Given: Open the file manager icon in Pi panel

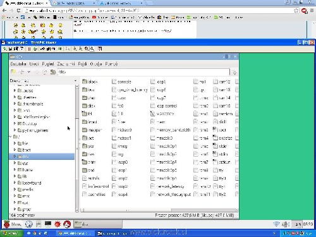Looking at the screenshot, I should coord(39,224).
